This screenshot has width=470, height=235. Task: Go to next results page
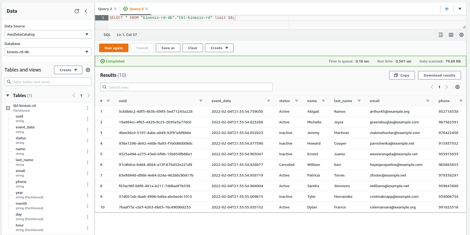tap(447, 87)
